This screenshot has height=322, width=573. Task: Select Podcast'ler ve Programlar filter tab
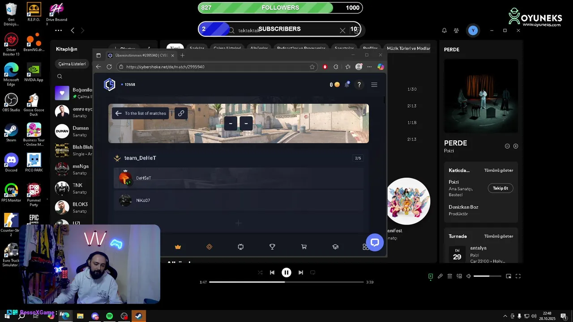(301, 48)
